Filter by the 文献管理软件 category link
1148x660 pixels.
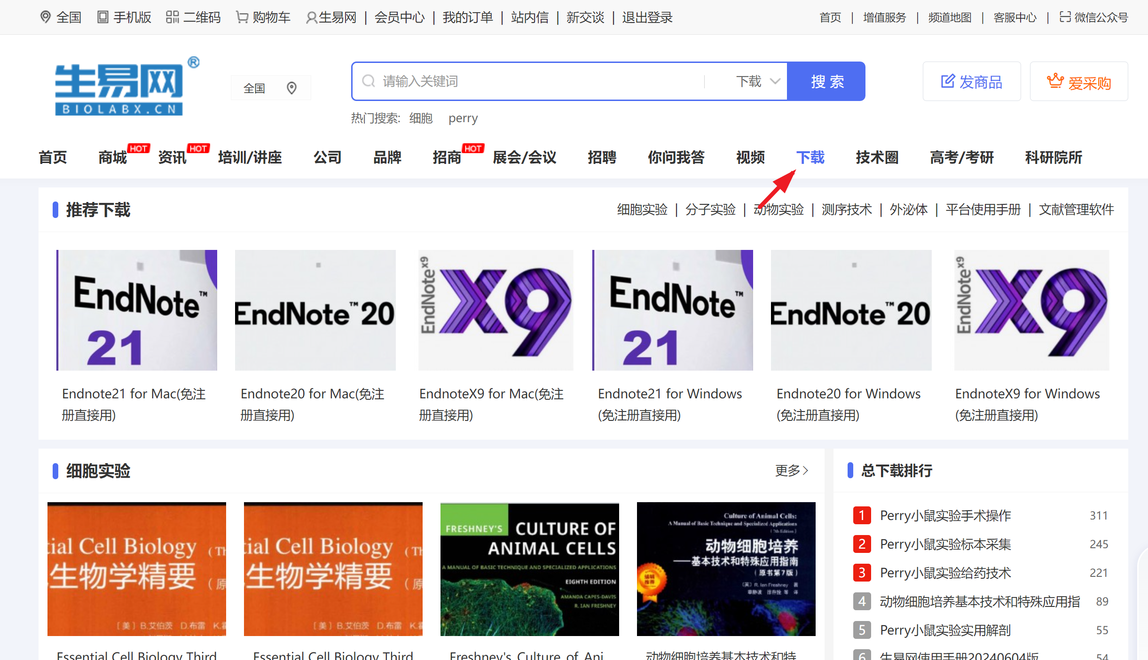click(x=1076, y=210)
